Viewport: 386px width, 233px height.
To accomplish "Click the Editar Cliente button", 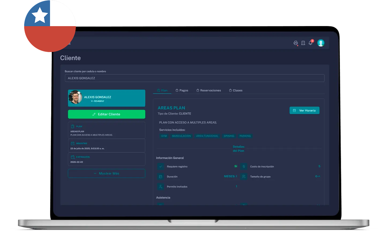I will tap(106, 114).
